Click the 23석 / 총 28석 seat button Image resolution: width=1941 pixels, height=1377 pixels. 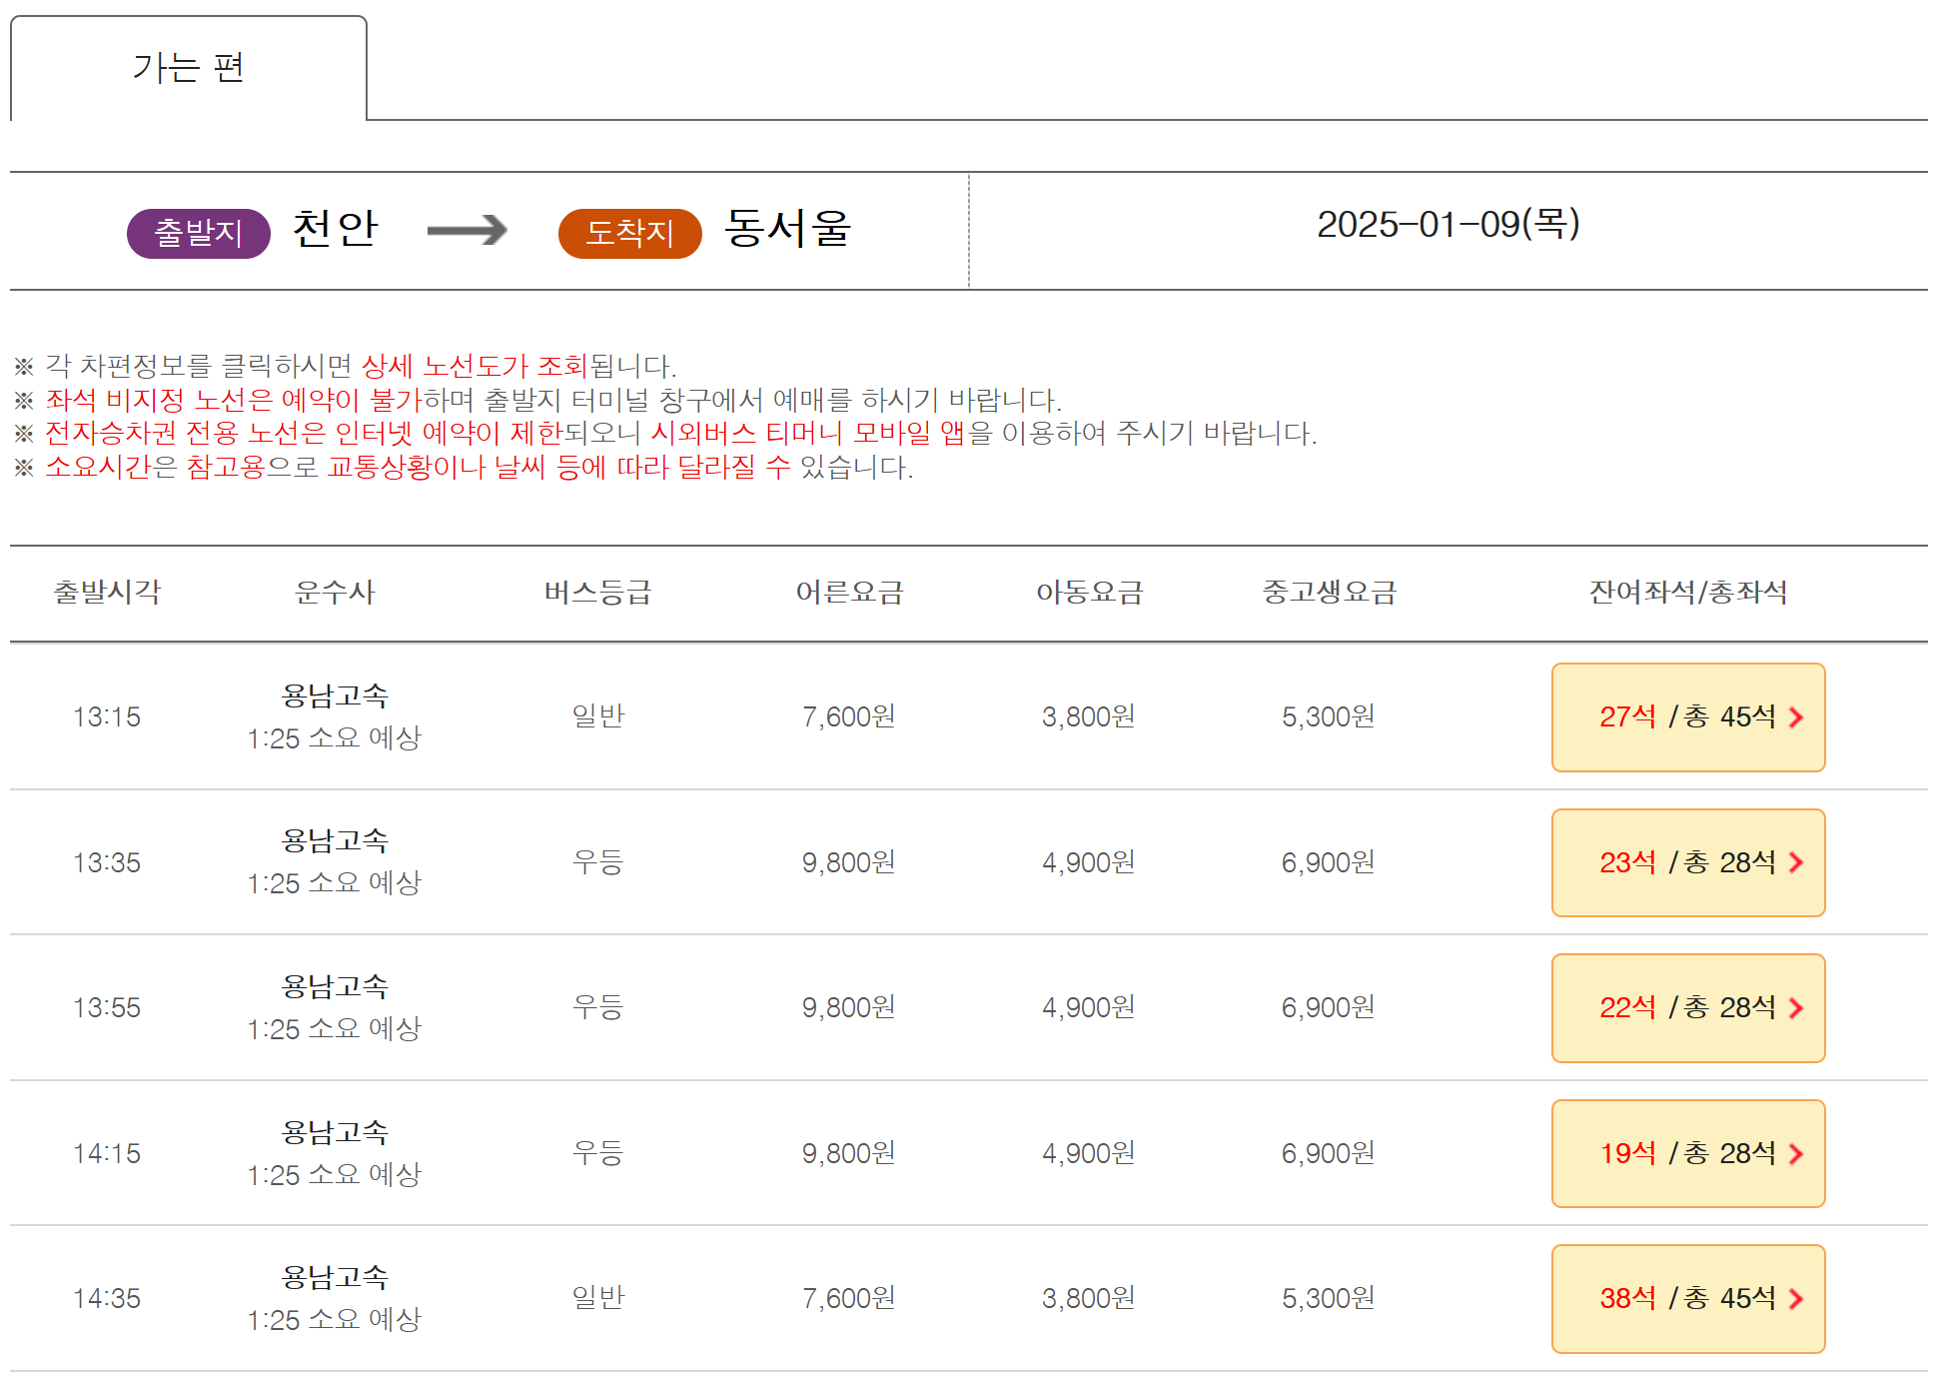pos(1686,863)
